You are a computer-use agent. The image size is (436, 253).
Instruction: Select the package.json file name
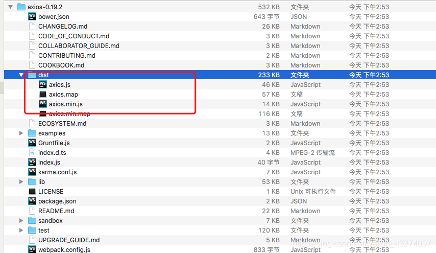(57, 201)
